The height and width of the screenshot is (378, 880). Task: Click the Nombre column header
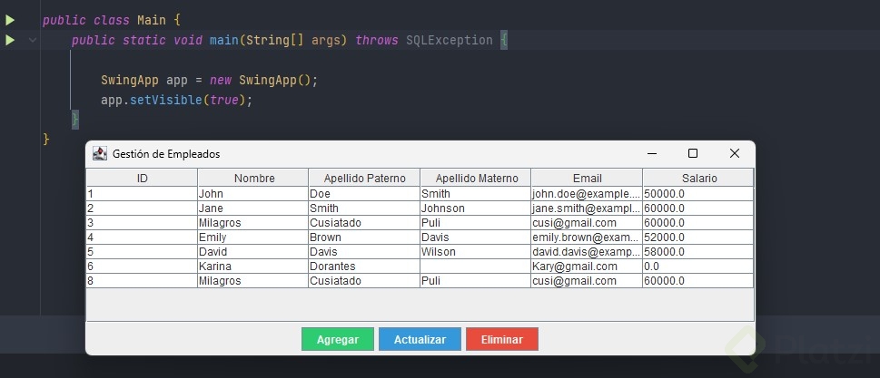pyautogui.click(x=253, y=178)
